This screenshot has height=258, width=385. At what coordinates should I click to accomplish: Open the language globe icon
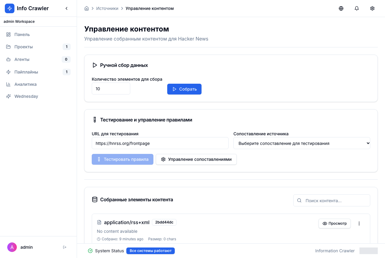(x=341, y=8)
